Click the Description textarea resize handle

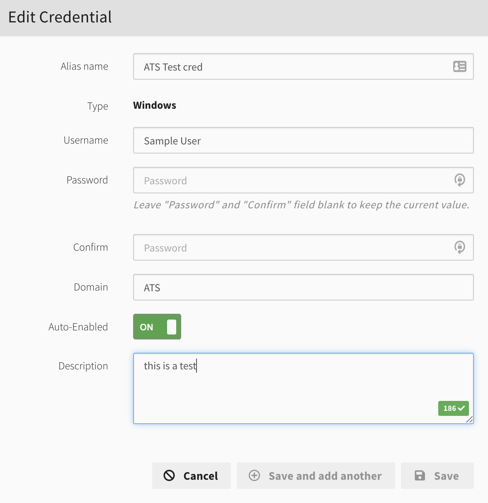pyautogui.click(x=469, y=420)
